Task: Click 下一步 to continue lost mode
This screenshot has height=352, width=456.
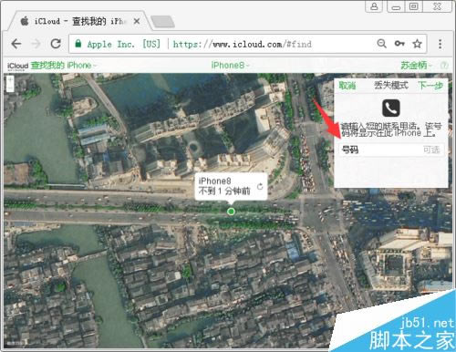Action: pyautogui.click(x=430, y=86)
